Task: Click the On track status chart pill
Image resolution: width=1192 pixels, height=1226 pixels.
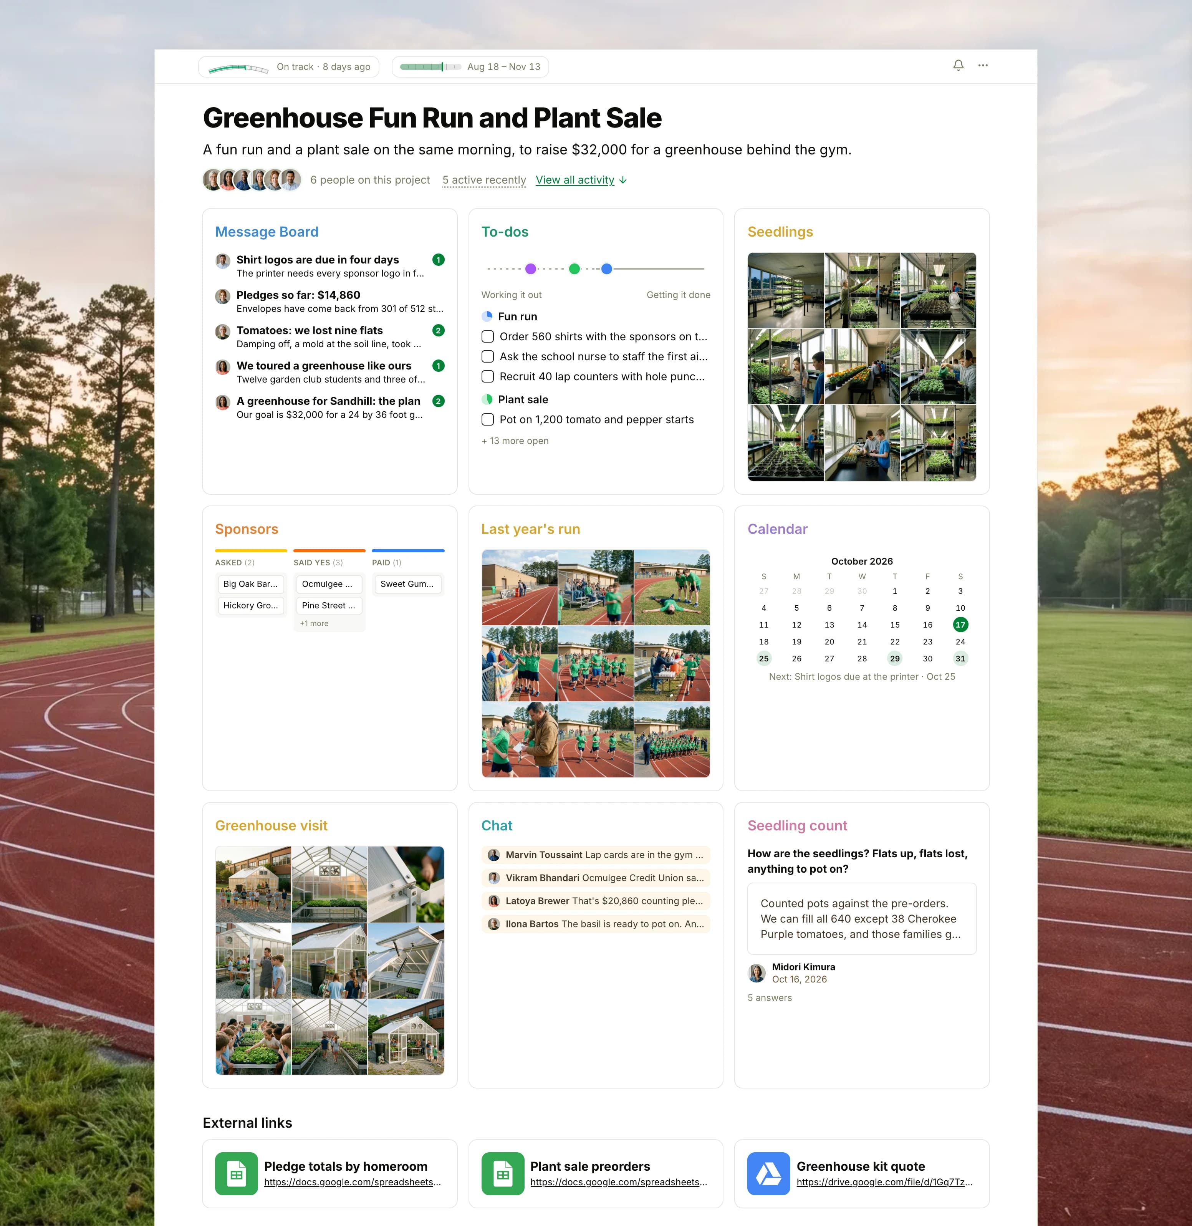Action: (289, 67)
